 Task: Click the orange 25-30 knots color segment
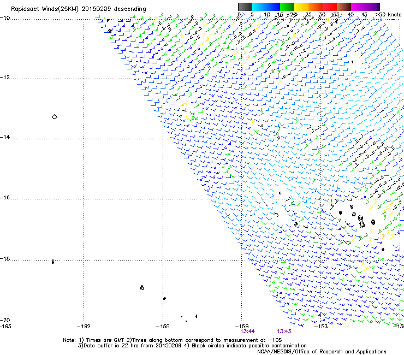tap(316, 7)
